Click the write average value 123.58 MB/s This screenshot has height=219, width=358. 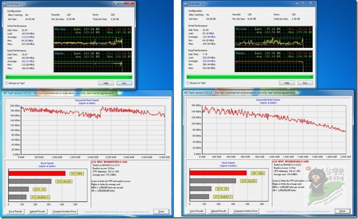tap(209, 37)
